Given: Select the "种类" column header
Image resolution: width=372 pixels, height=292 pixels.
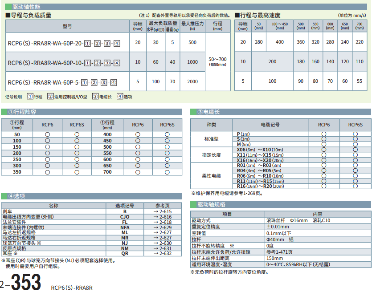Looking at the screenshot, I should coord(211,125).
